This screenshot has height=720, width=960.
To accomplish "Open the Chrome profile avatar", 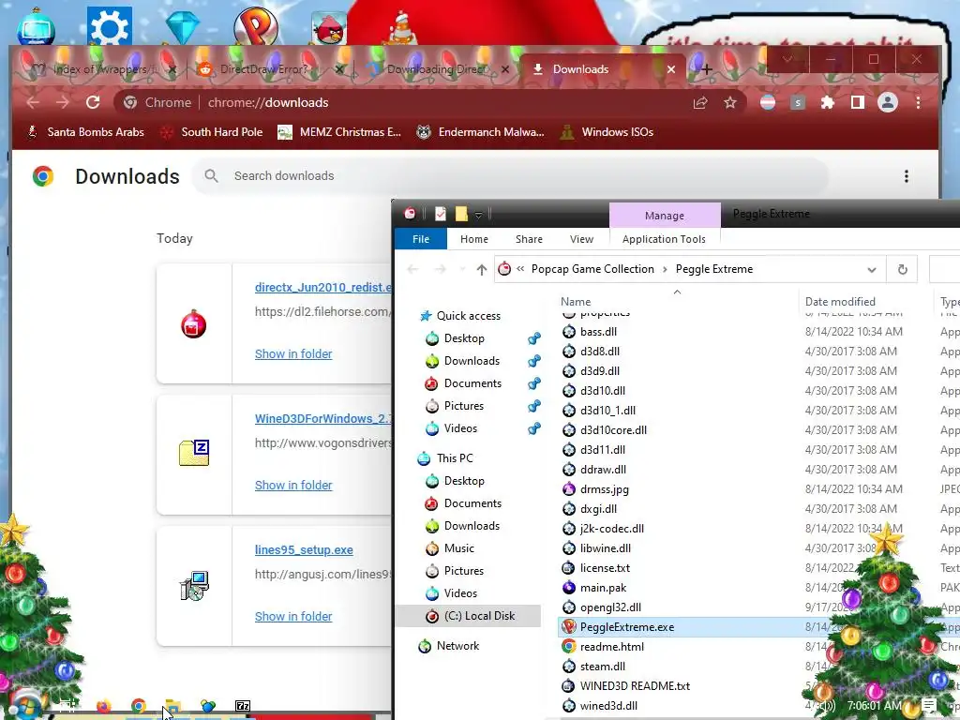I will click(x=887, y=102).
